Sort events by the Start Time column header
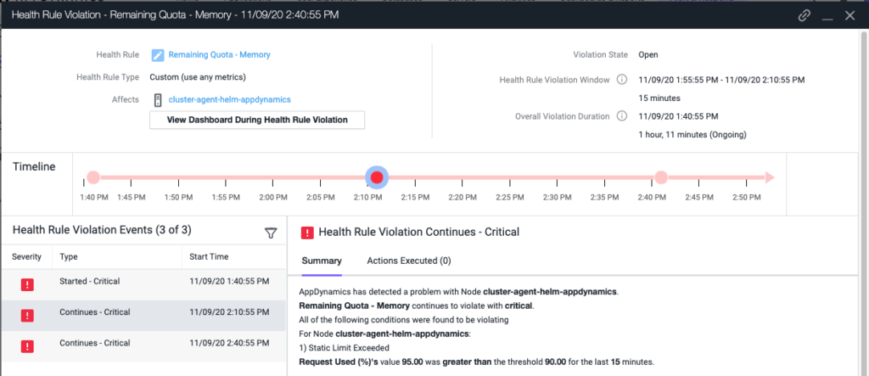The image size is (869, 376). 210,257
